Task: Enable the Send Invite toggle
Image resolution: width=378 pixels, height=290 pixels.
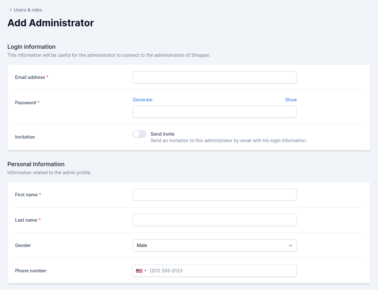Action: tap(140, 134)
